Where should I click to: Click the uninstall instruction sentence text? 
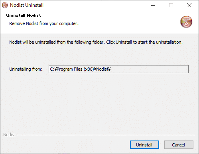click(96, 42)
